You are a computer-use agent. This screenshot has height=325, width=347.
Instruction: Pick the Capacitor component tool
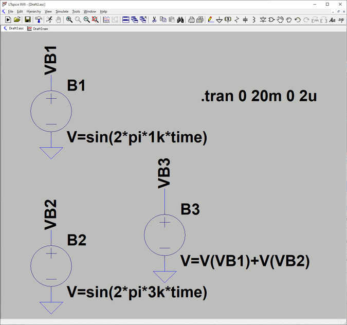pyautogui.click(x=245, y=20)
